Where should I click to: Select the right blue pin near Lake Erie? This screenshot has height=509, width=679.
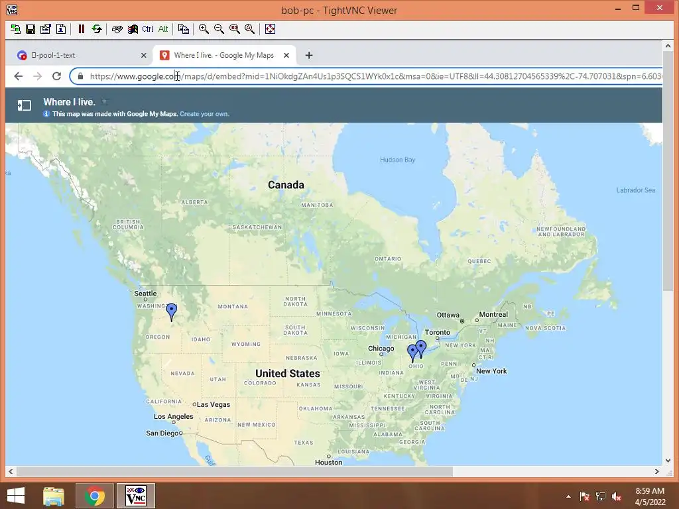tap(421, 349)
